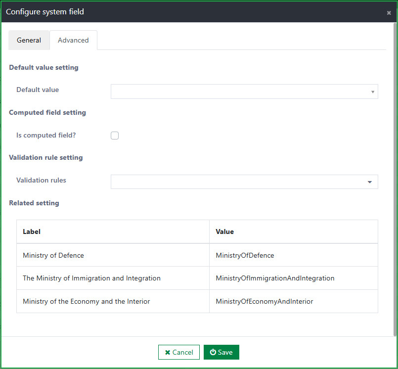
Task: Switch to the General tab
Action: tap(29, 40)
